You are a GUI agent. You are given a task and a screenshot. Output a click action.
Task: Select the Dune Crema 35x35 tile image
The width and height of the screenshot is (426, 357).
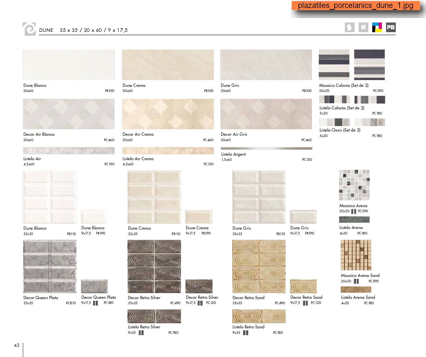(x=154, y=197)
